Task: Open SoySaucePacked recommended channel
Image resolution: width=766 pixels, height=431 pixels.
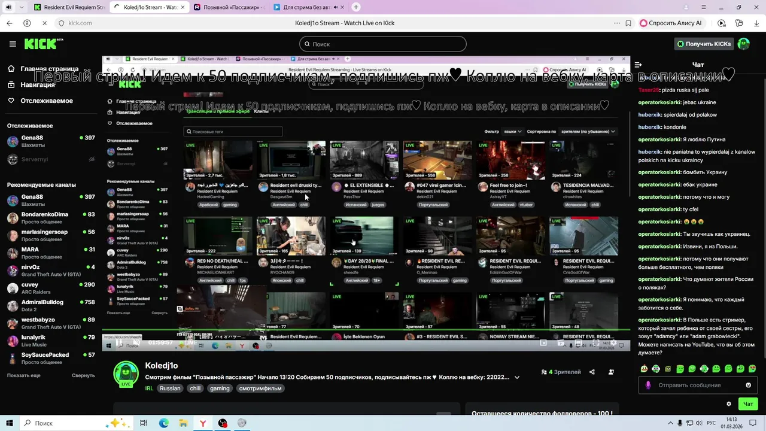Action: 51,358
